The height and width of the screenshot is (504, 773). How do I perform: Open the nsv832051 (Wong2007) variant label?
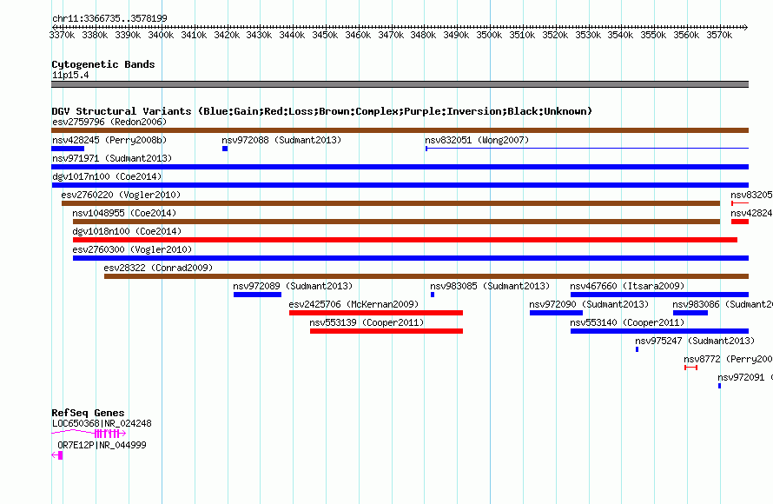point(477,140)
